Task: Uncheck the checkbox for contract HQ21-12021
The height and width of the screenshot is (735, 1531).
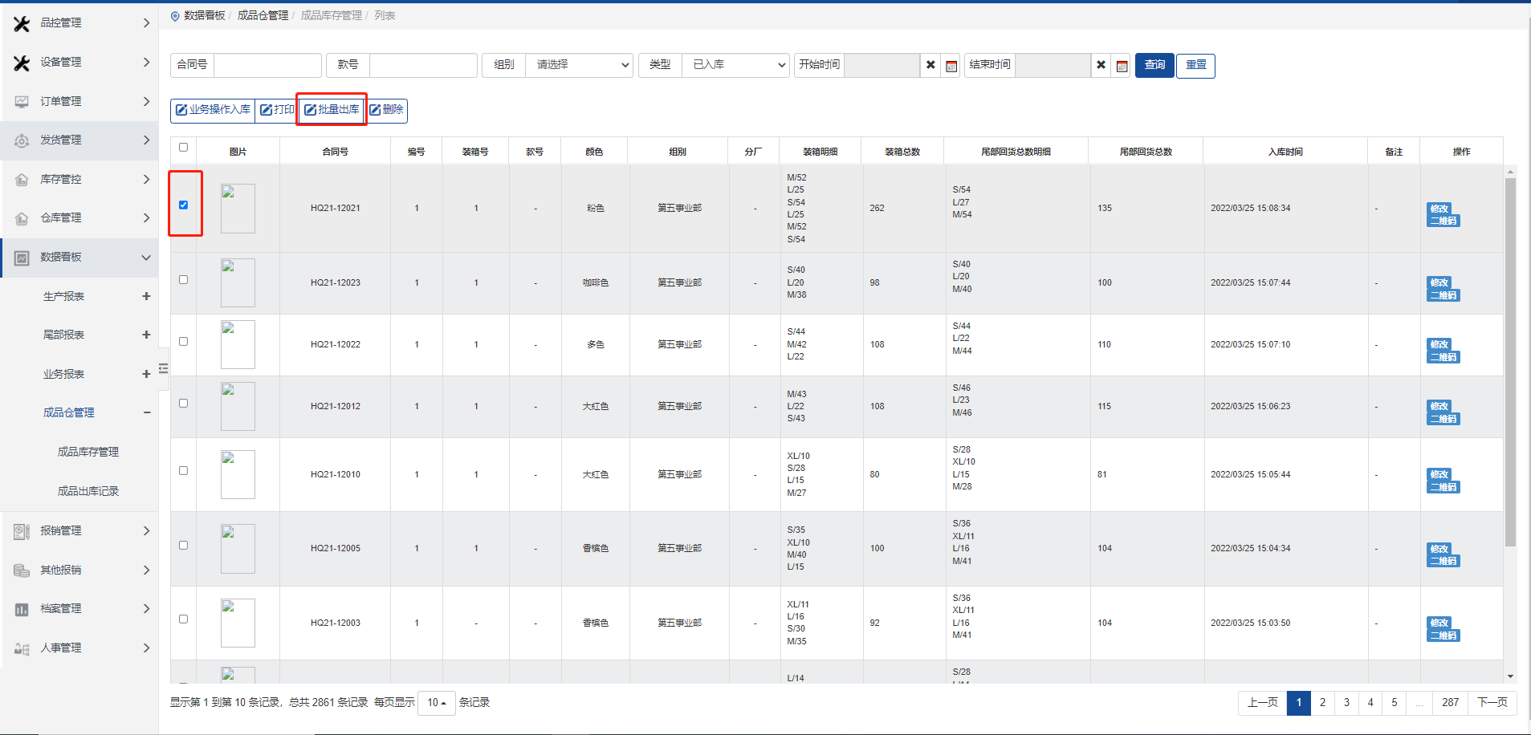Action: [183, 205]
